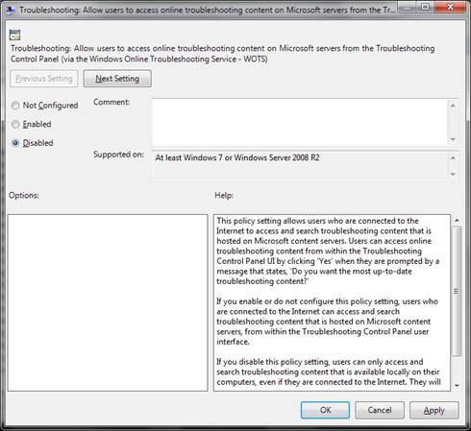Confirm with the OK button
Viewport: 471px width, 431px height.
tap(325, 410)
